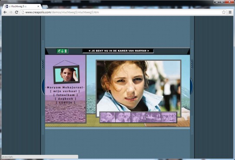The height and width of the screenshot is (160, 235).
Task: Select the last purple filmstrip thumbnail
Action: pos(169,118)
